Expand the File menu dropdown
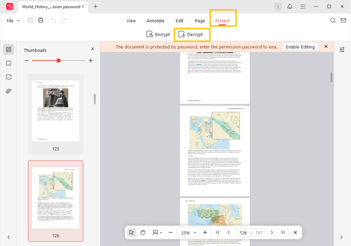This screenshot has height=246, width=351. tap(13, 21)
